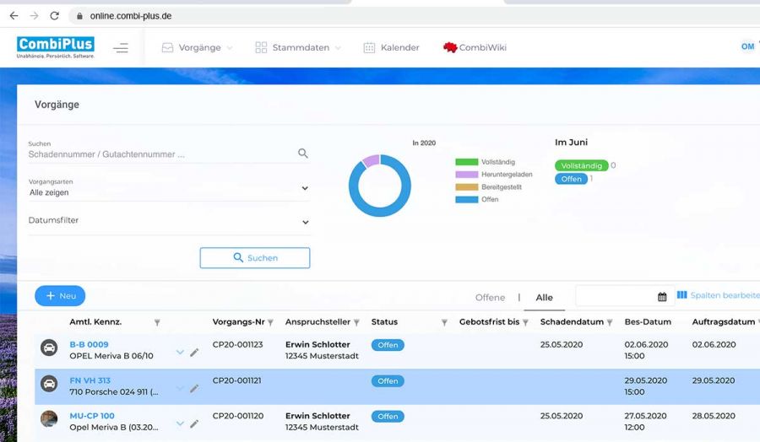Expand the Vorgangsarten dropdown
The image size is (760, 442).
coord(305,189)
